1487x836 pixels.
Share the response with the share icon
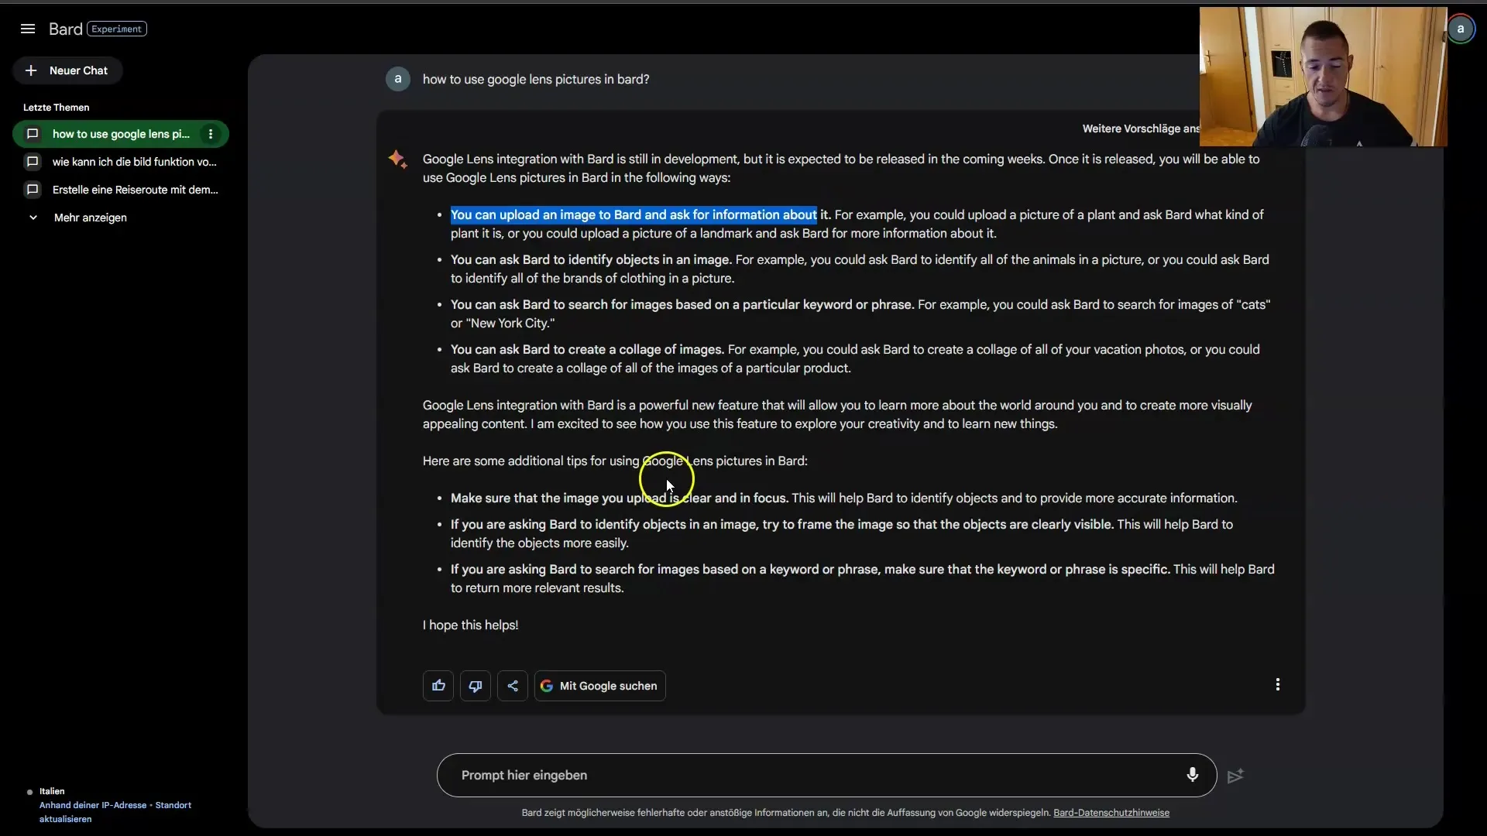[x=513, y=686]
